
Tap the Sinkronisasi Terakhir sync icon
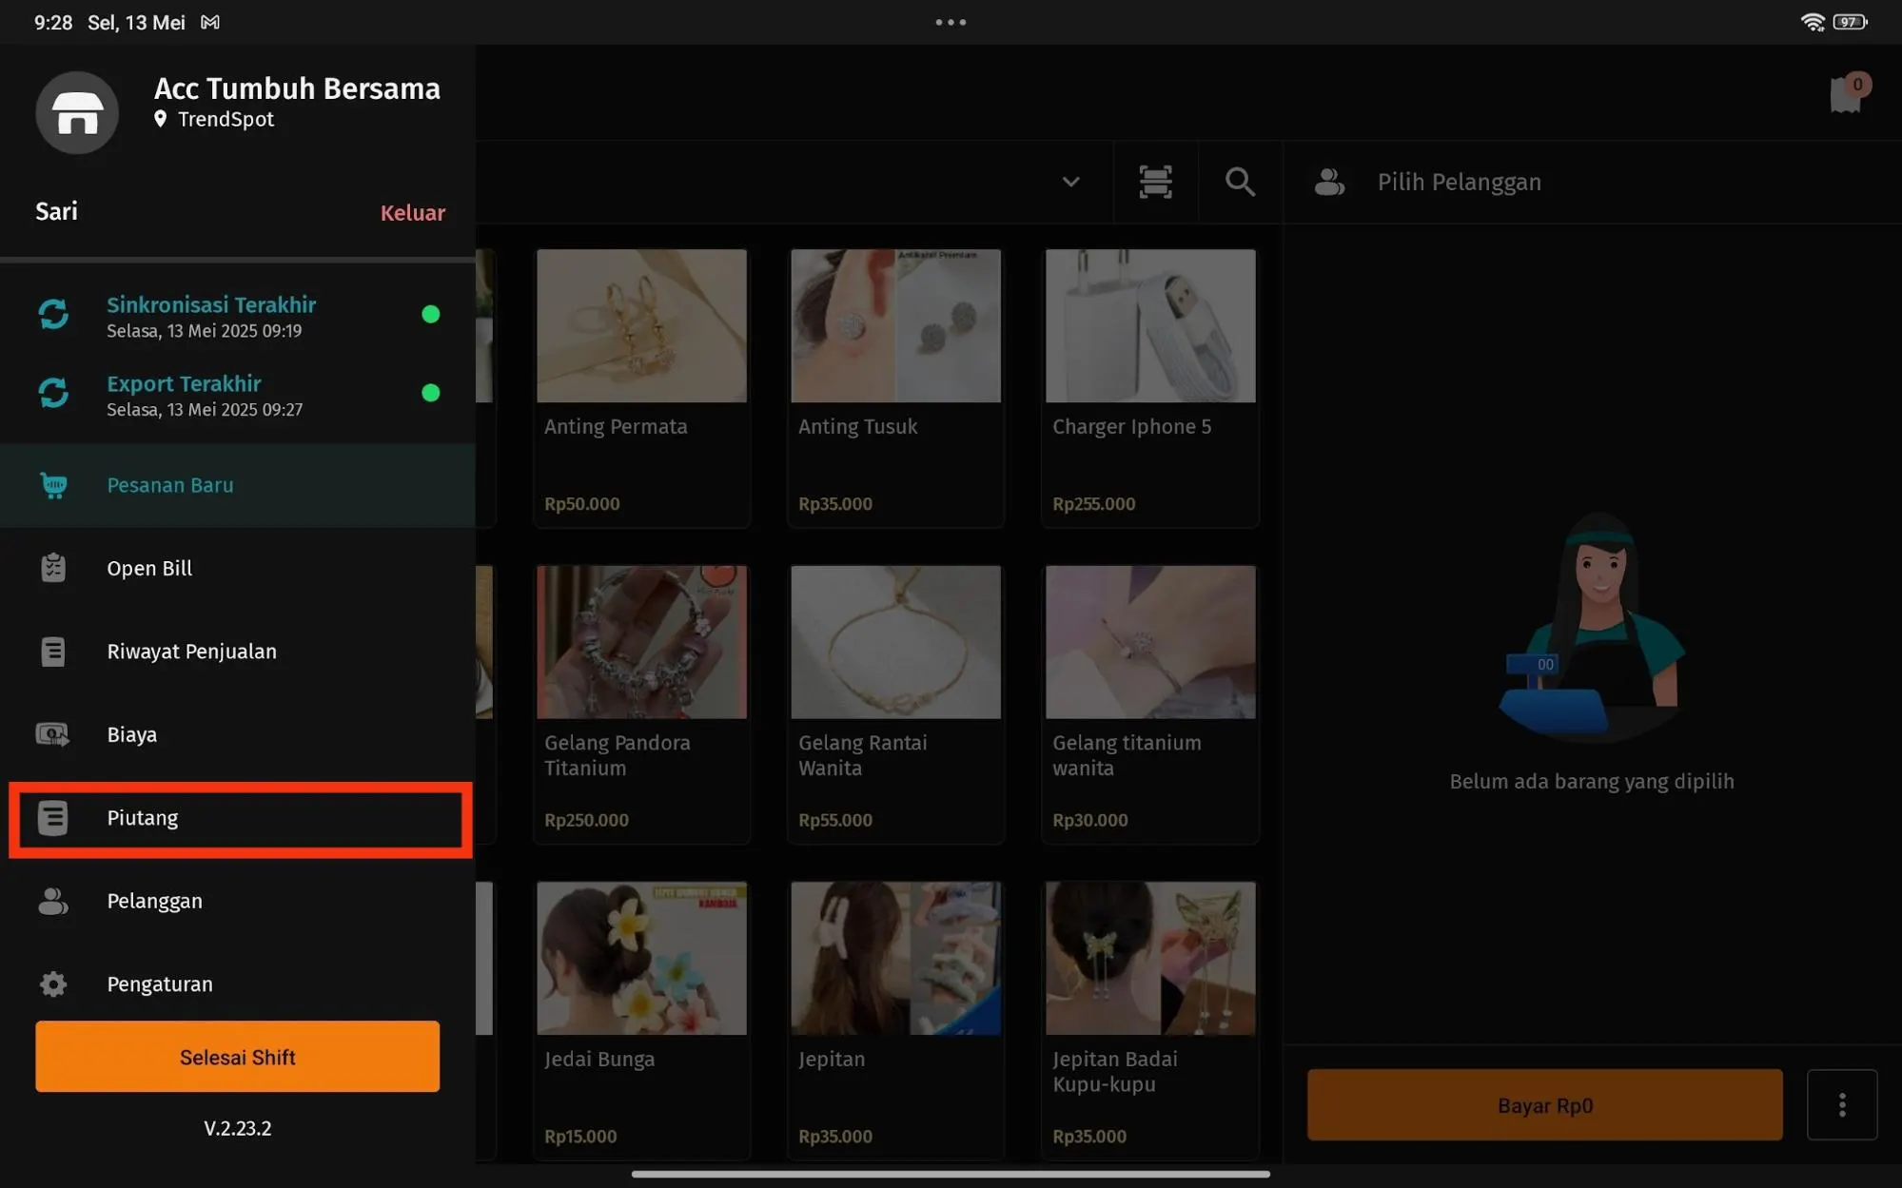coord(53,314)
